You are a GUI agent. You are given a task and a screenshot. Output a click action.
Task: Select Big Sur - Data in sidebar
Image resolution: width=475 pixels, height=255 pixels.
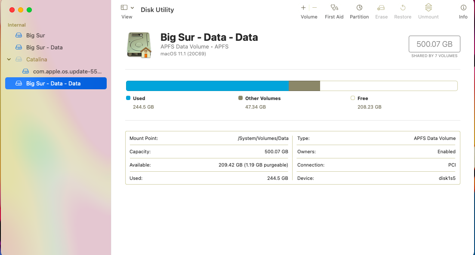pos(56,47)
